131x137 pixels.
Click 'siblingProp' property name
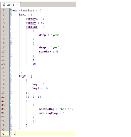pyautogui.click(x=48, y=113)
